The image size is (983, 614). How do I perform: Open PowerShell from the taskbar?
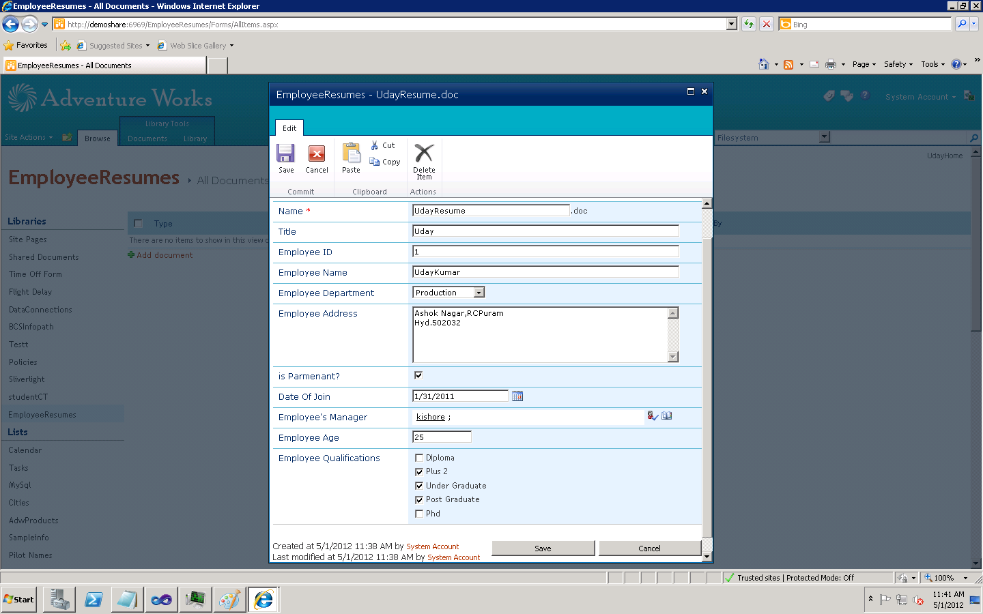94,600
